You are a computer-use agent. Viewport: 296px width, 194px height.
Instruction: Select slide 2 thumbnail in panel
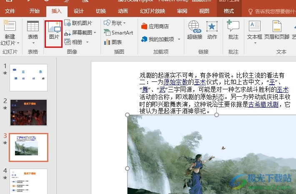coord(28,112)
